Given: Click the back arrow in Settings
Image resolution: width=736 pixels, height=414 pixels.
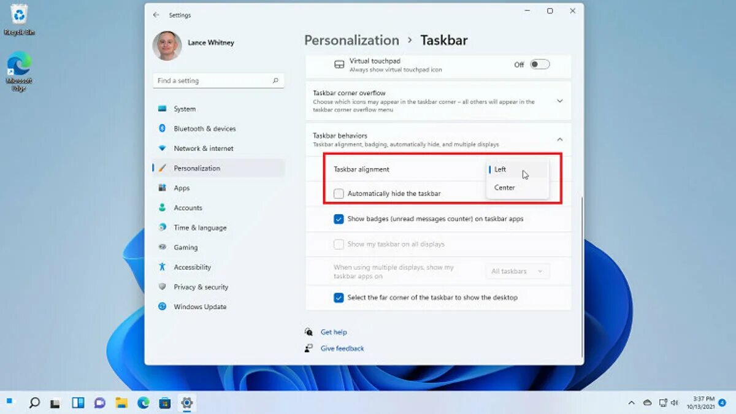Looking at the screenshot, I should pos(156,15).
